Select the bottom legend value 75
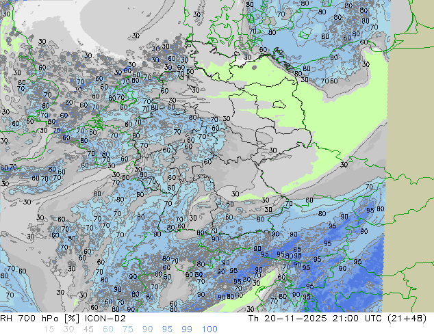This screenshot has height=335, width=434. coord(127,330)
